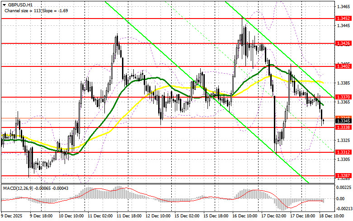Viewport: 353px width, 221px height.
Task: Click the 12 Dec 10:00 time label
Action: [x=158, y=216]
